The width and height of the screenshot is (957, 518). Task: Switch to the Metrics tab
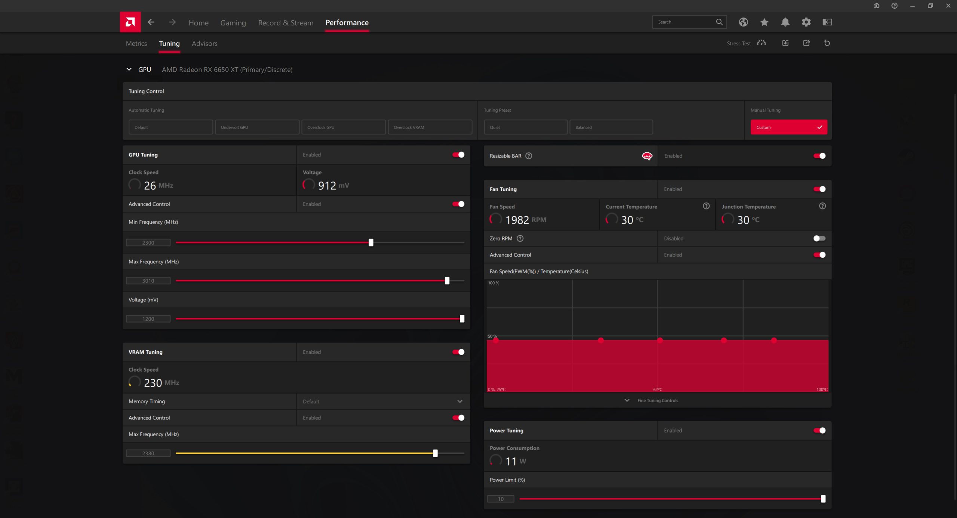tap(136, 43)
